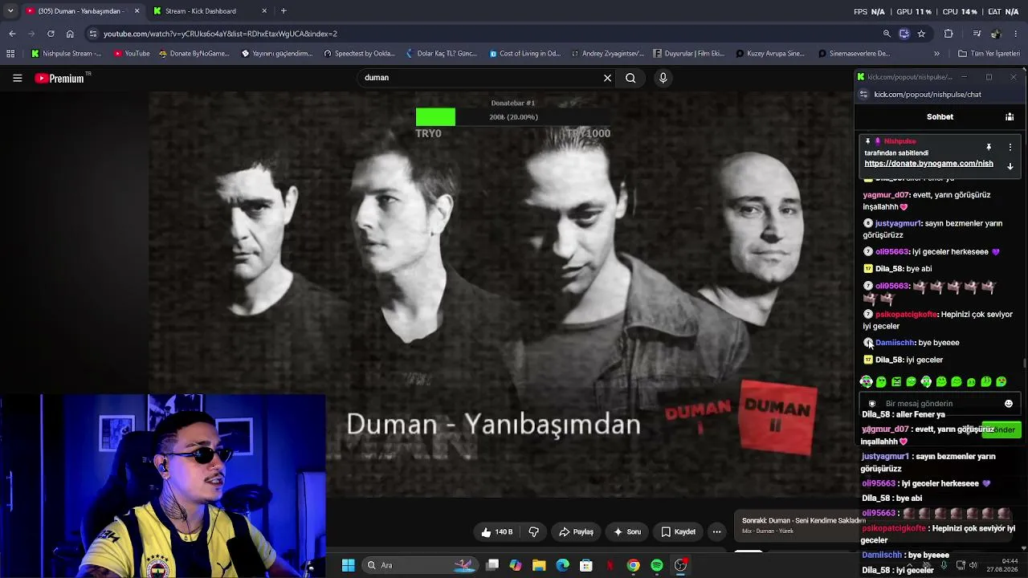Open the YouTube hamburger guide menu
This screenshot has width=1028, height=578.
17,78
